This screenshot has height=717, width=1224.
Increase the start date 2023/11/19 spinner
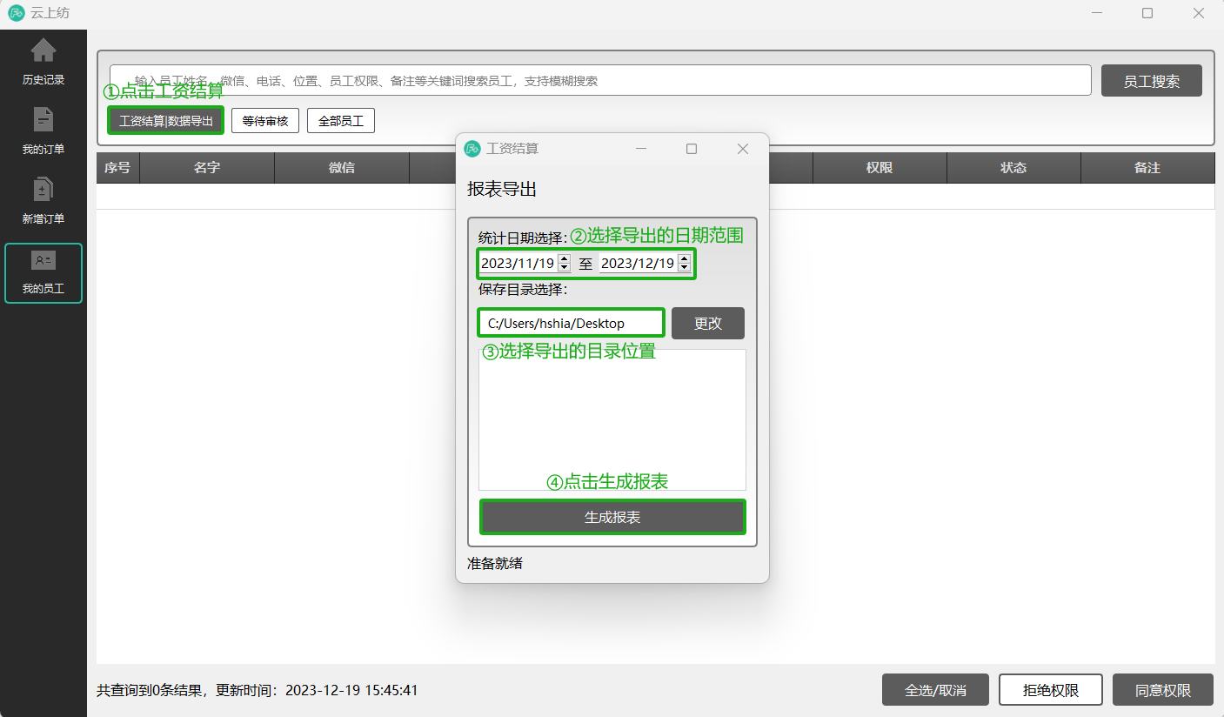565,258
